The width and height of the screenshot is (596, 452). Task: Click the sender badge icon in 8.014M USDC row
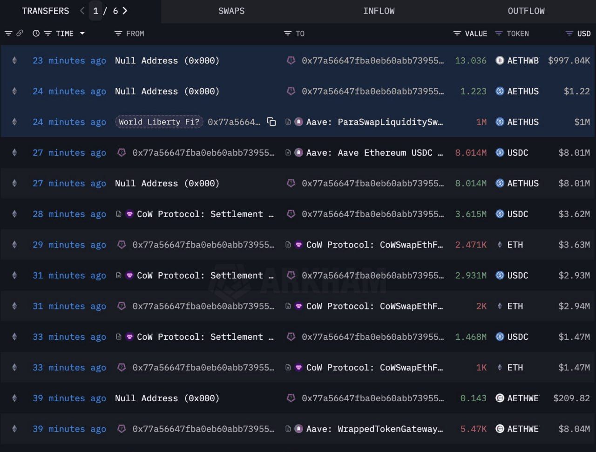(122, 153)
